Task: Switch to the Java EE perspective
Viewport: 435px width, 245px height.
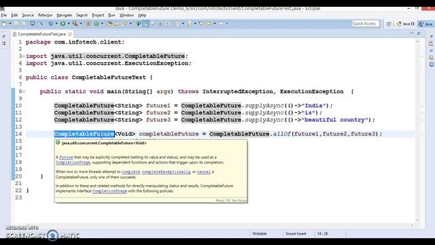Action: coord(406,24)
